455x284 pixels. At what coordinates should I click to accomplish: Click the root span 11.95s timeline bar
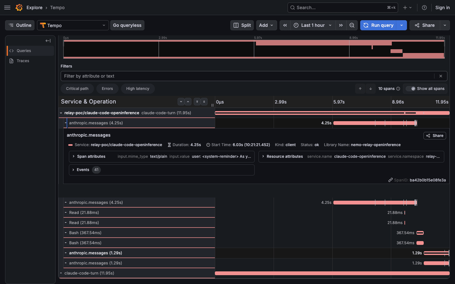pyautogui.click(x=332, y=113)
